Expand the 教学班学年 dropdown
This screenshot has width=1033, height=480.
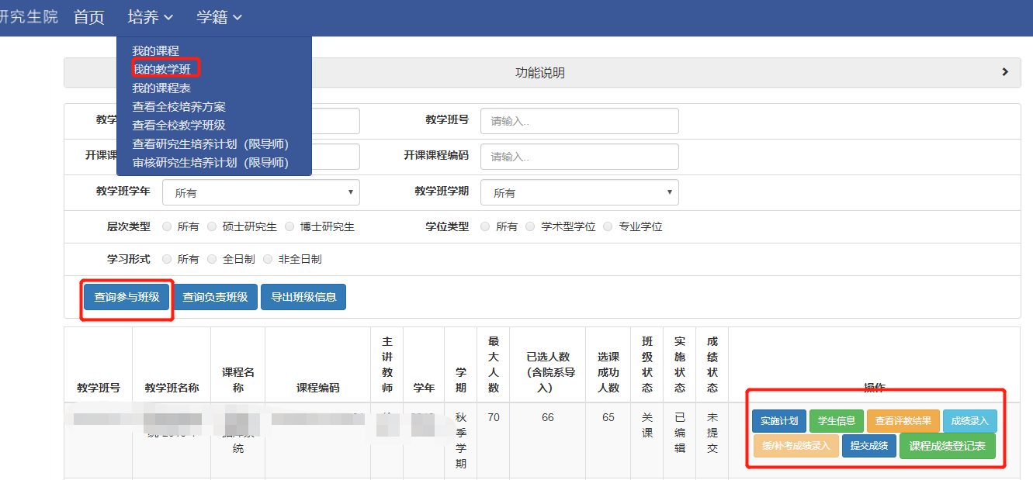[261, 193]
